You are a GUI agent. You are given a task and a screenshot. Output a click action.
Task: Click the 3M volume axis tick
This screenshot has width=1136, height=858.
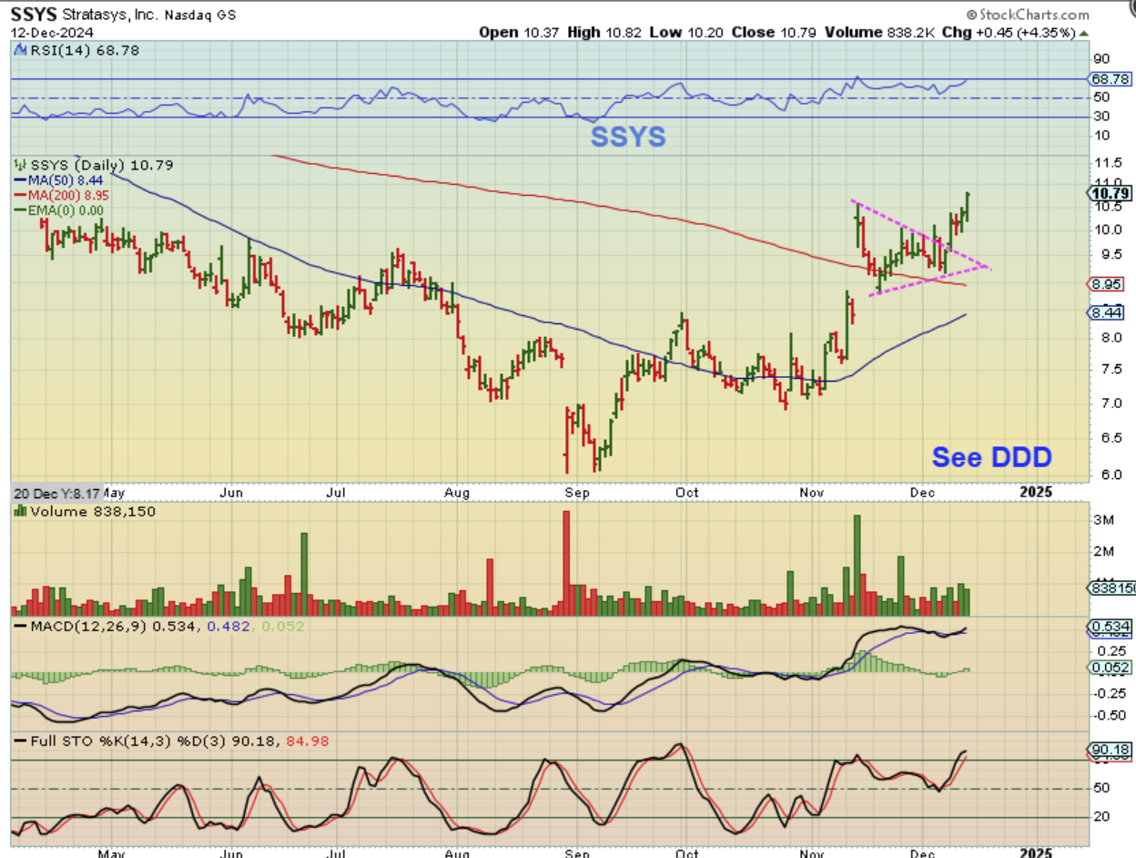(1103, 520)
